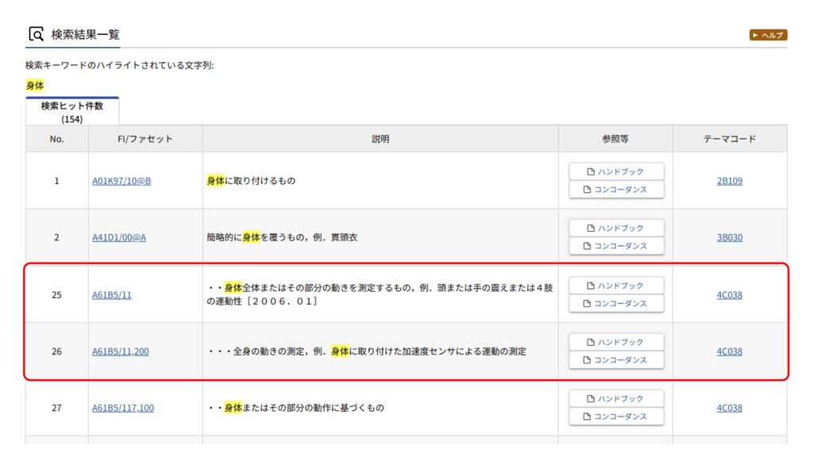
Task: Click the テーマコード column header
Action: [x=730, y=139]
